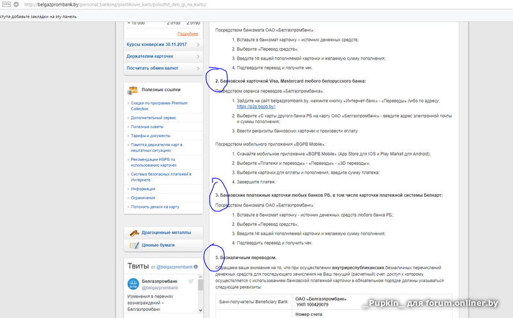The image size is (513, 318).
Task: Click the VPN badge in address bar
Action: coord(6,4)
